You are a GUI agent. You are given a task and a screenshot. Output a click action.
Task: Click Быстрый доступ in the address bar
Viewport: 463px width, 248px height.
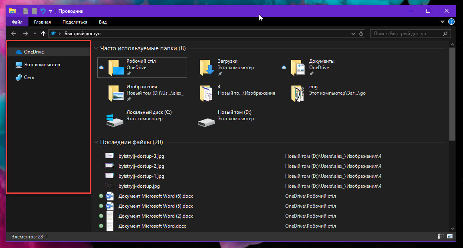pyautogui.click(x=83, y=34)
